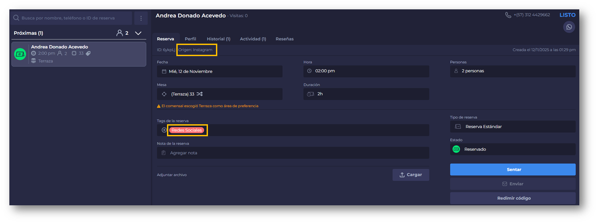This screenshot has height=224, width=598.
Task: Click the search magnifier icon
Action: (16, 18)
